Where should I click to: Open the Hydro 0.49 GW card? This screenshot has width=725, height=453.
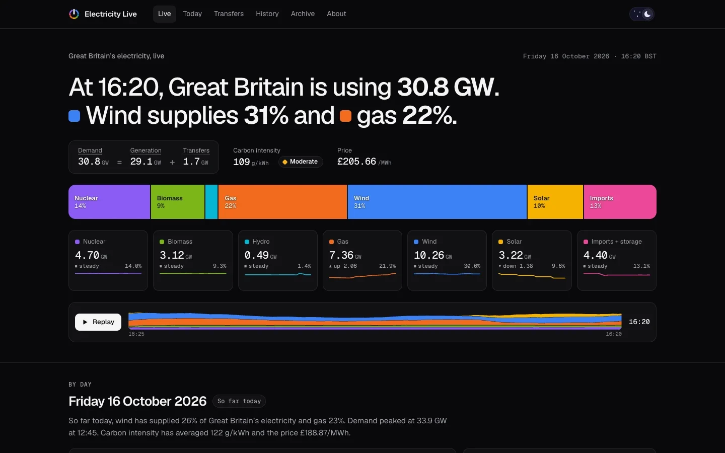(x=278, y=260)
